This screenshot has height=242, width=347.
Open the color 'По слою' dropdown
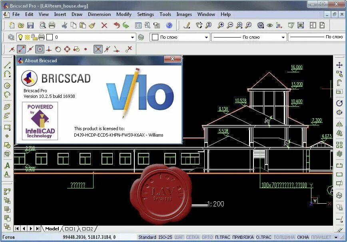(206, 38)
